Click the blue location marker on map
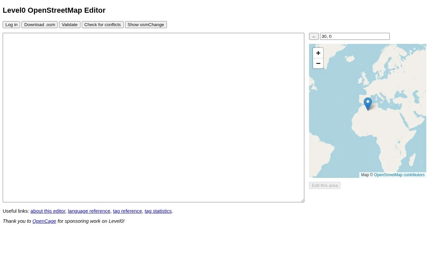Viewport: 429px width, 268px height. point(368,104)
